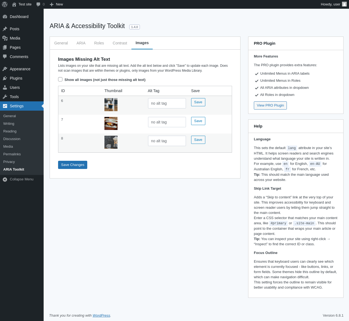Screen dimensions: 349x321
Task: Switch to the ARIA tab
Action: [x=81, y=43]
